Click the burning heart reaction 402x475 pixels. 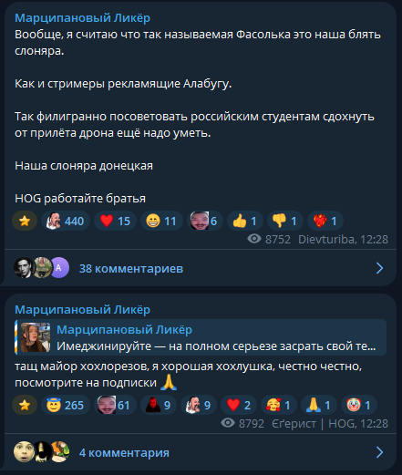click(325, 221)
